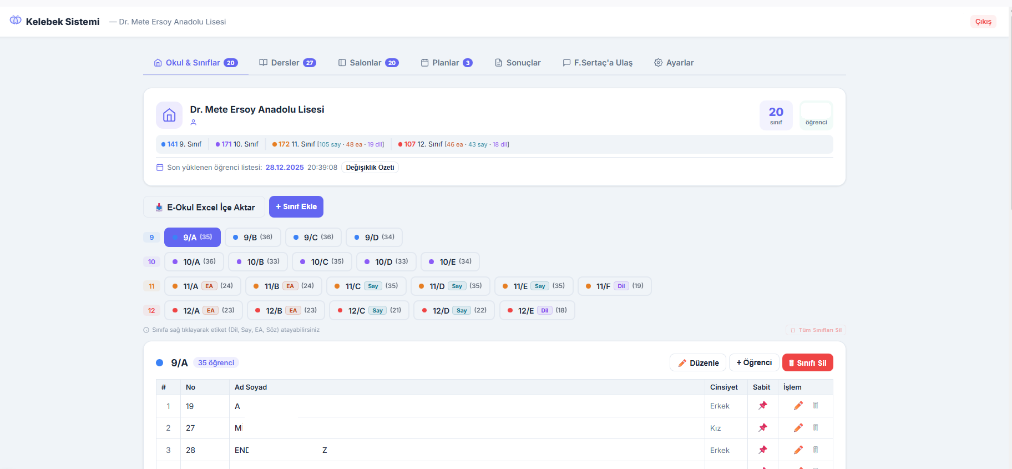Open the Salonlar tab
This screenshot has width=1012, height=469.
coord(368,63)
